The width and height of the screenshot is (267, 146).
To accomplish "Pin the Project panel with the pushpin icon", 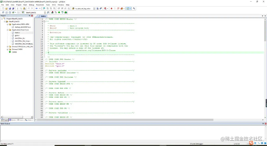I will [29, 15].
